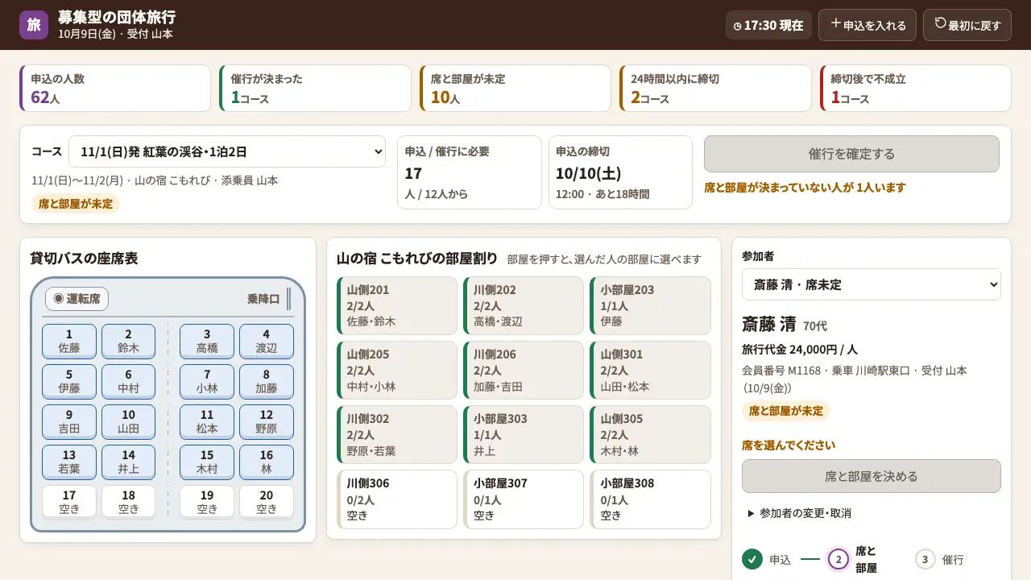
Task: Open the コース dropdown for 紅葉の渓谷
Action: 227,151
